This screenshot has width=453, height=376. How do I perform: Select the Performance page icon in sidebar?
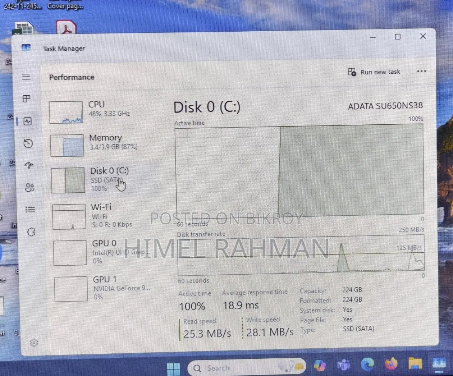click(x=28, y=121)
